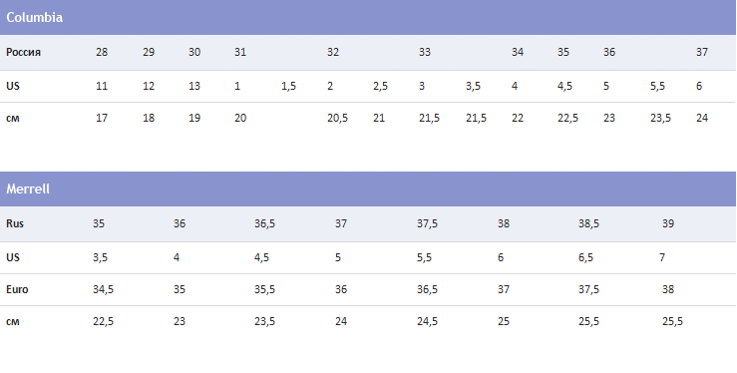Click the Merrell table header
This screenshot has width=737, height=373.
[x=368, y=189]
